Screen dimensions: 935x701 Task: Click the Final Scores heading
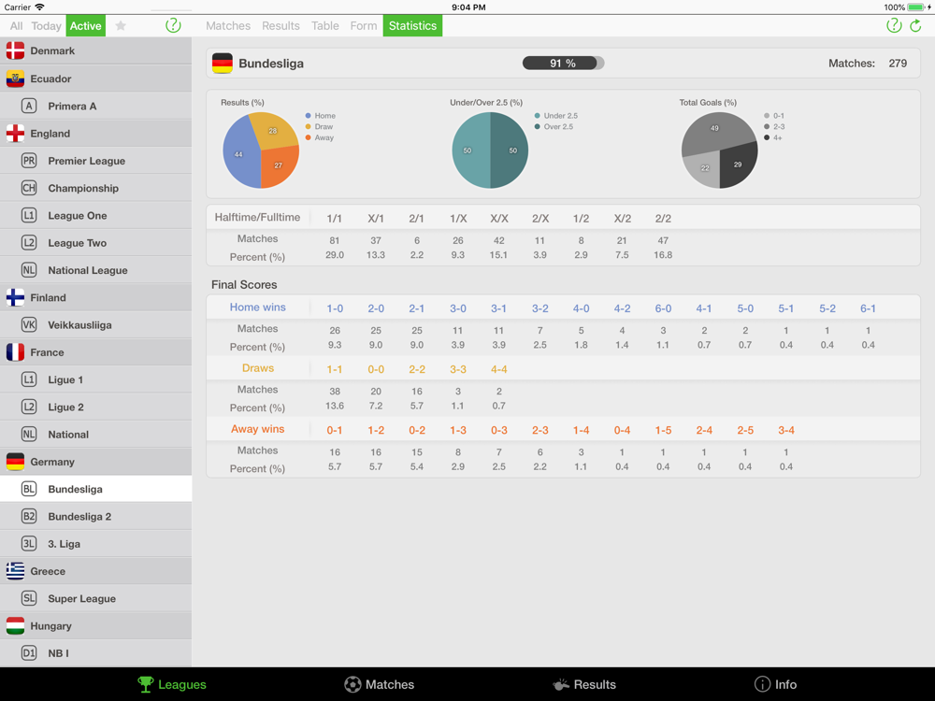pos(244,284)
